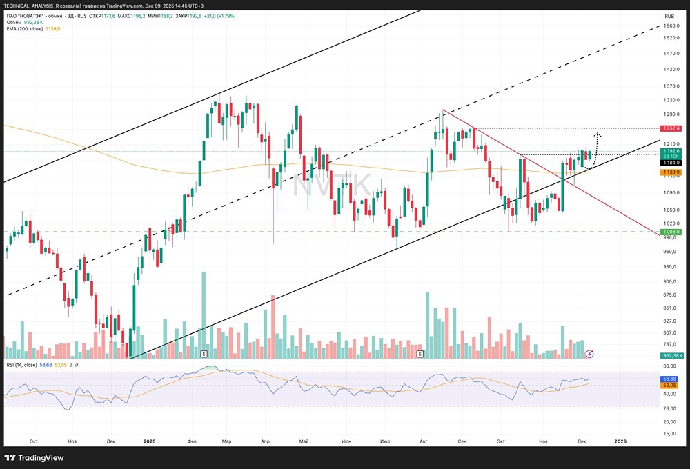Click the RSI (14, close) indicator title
Viewport: 690px width, 469px height.
24,365
